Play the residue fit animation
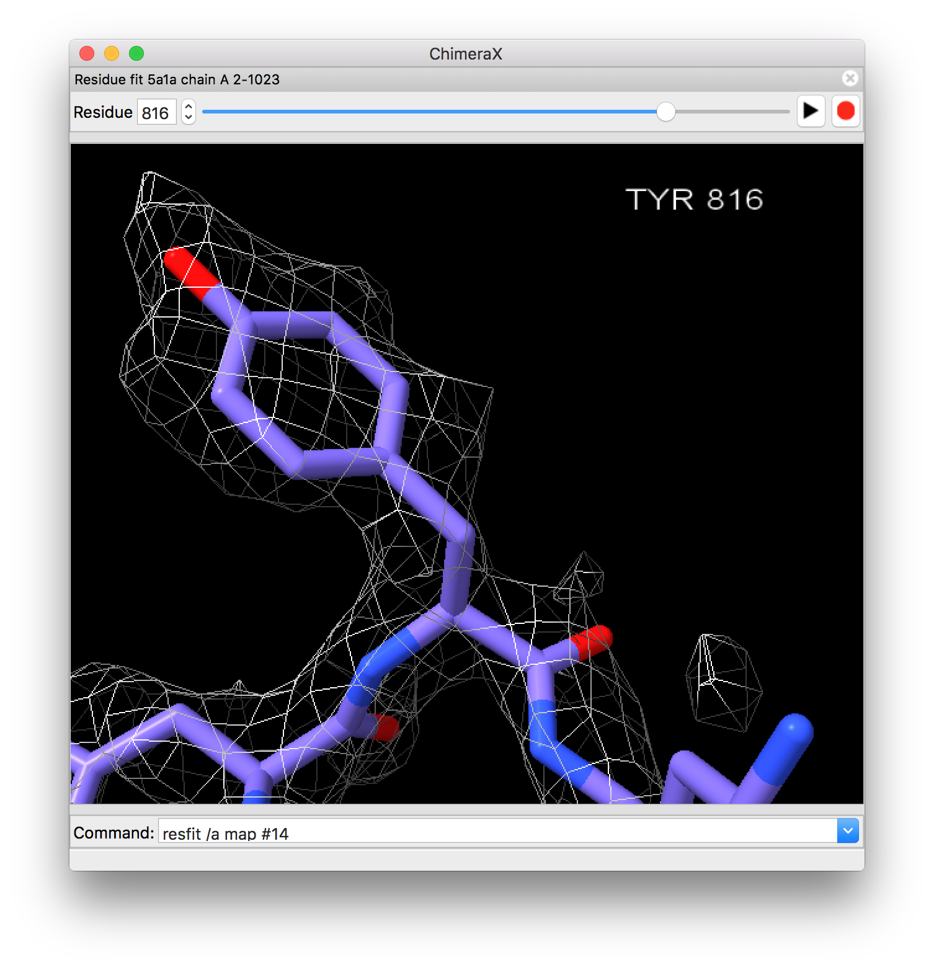This screenshot has width=934, height=970. [x=810, y=112]
